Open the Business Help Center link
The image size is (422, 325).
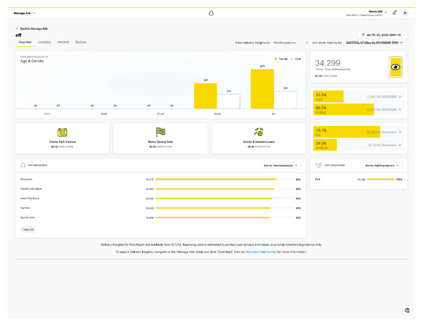[261, 252]
